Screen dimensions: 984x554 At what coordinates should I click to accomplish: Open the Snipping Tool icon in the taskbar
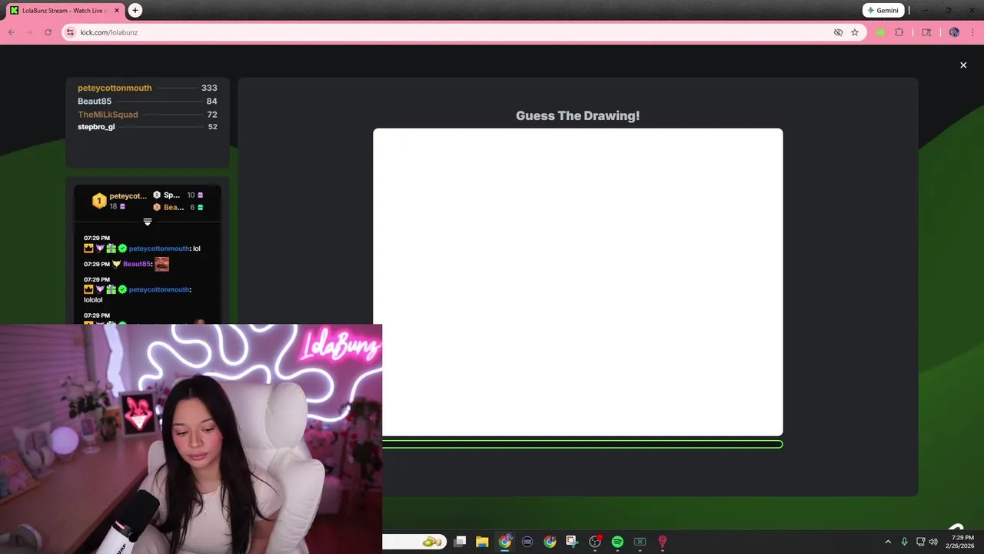click(572, 542)
